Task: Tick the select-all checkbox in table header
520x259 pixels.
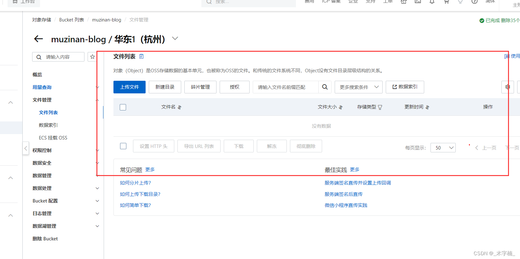Action: (x=123, y=107)
